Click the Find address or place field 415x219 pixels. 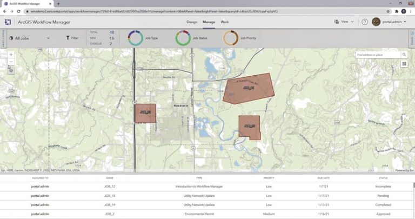point(378,55)
